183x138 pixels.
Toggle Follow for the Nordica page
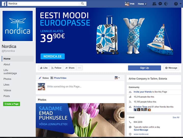point(56,68)
